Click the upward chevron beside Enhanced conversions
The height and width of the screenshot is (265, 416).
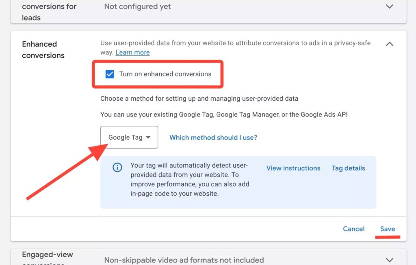(x=389, y=44)
